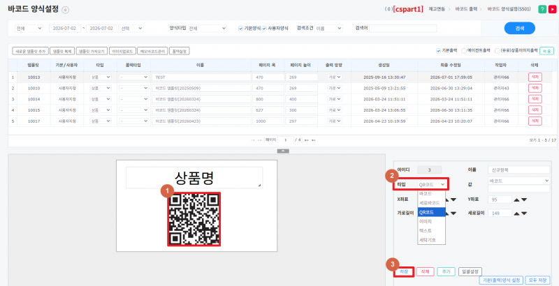Click the 일괄설정 button

[x=470, y=272]
